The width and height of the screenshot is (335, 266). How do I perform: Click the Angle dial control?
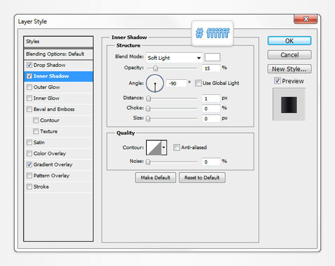coord(155,84)
